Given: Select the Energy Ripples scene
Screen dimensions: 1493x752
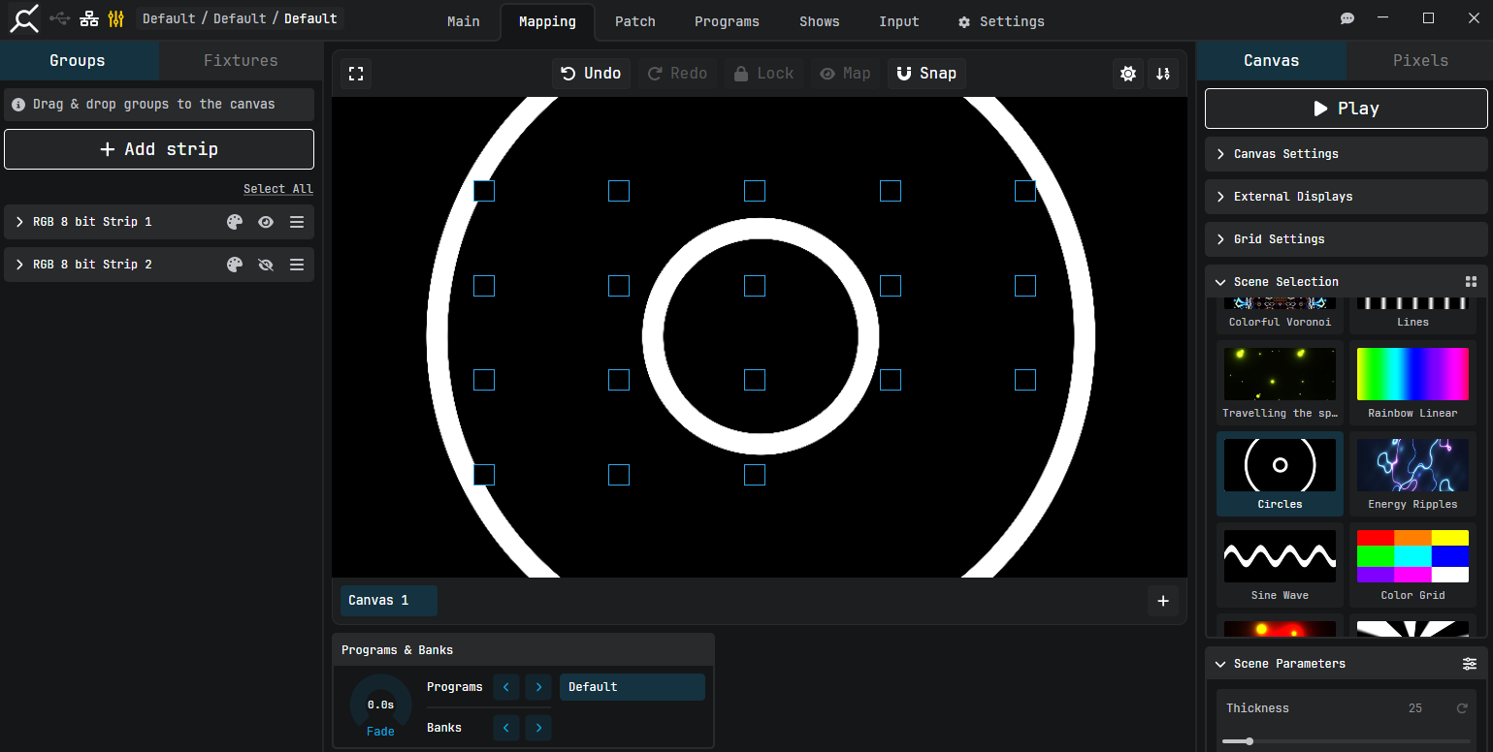Looking at the screenshot, I should pyautogui.click(x=1412, y=476).
